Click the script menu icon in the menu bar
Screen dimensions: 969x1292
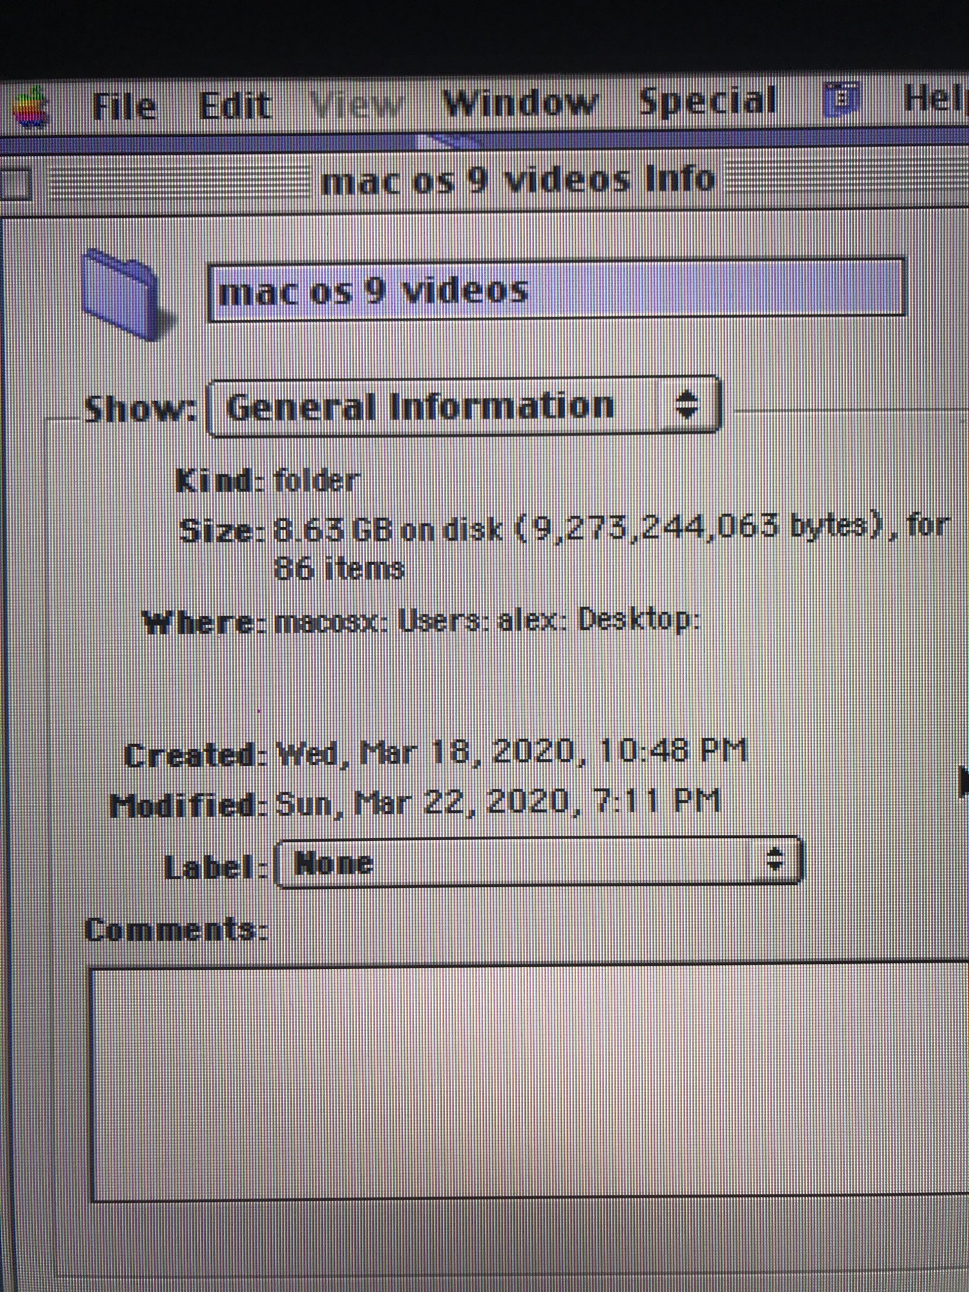pyautogui.click(x=842, y=100)
